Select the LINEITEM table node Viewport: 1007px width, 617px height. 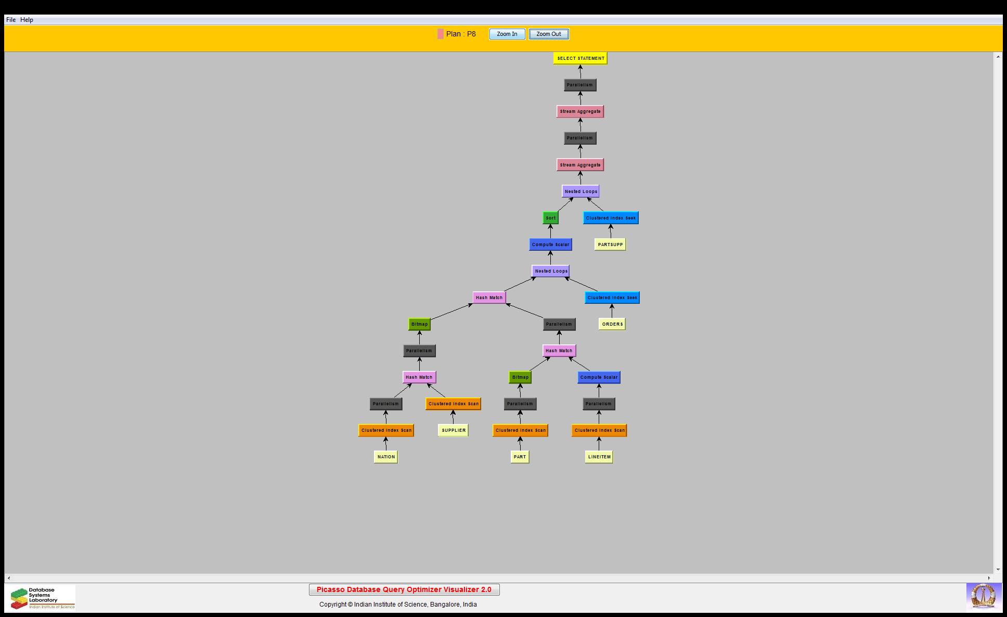point(599,457)
